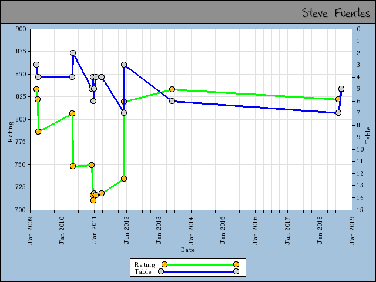The height and width of the screenshot is (282, 376).
Task: Click the lowest orange Rating data point
Action: (x=93, y=200)
